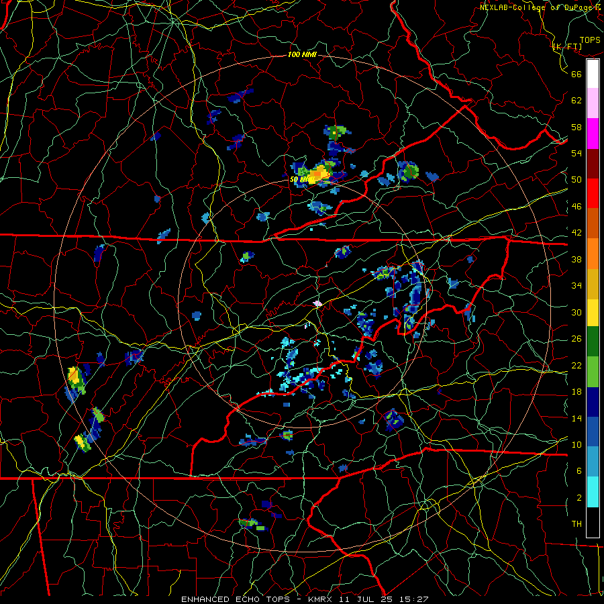Screen dimensions: 604x604
Task: Click the '30' legend value
Action: click(576, 312)
